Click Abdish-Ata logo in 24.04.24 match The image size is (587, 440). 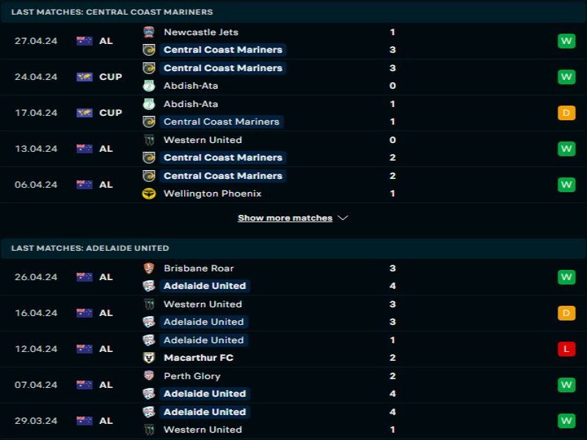point(149,86)
